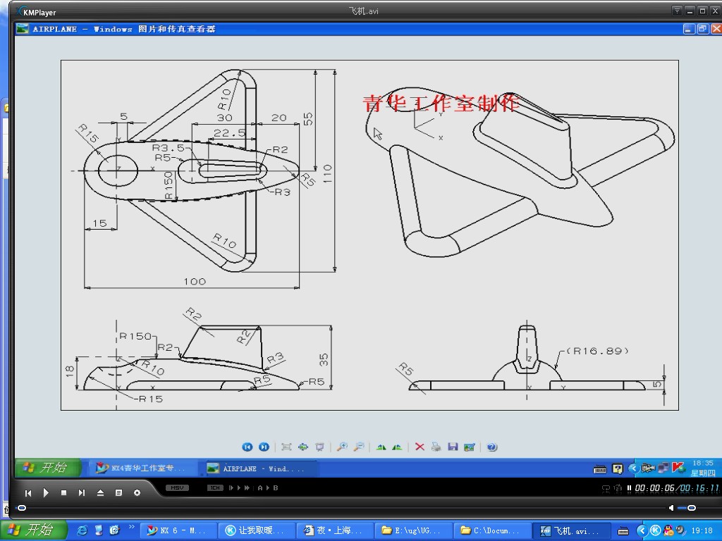Expand quick launch overflow chevron

tap(131, 527)
